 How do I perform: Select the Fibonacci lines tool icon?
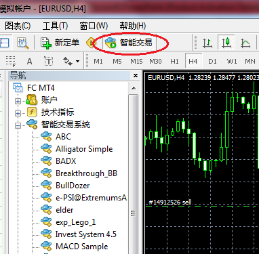(x=11, y=61)
